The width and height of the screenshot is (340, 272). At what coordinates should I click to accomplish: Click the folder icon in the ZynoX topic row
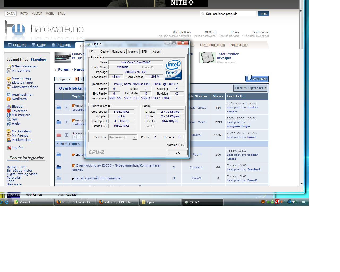click(59, 178)
